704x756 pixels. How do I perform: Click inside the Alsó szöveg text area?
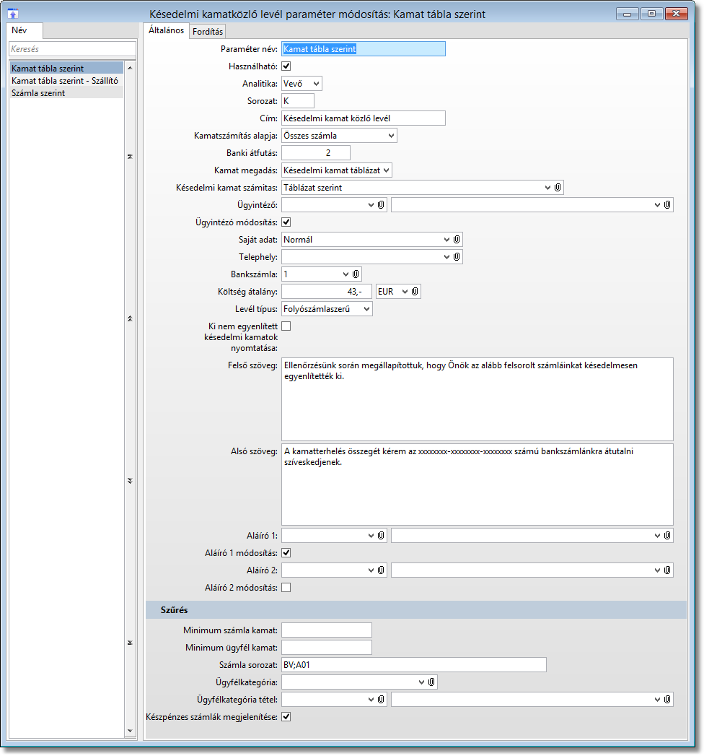[478, 484]
